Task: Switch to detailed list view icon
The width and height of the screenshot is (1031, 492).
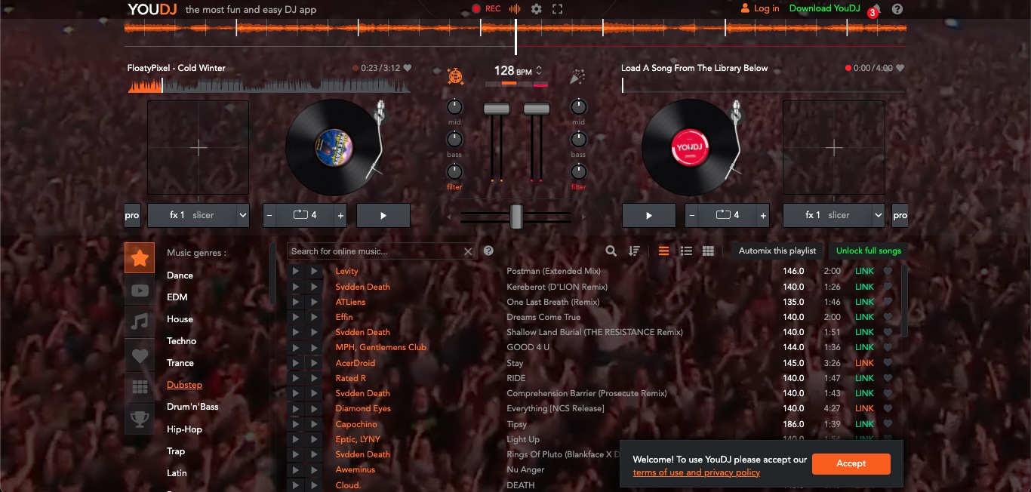Action: (686, 251)
